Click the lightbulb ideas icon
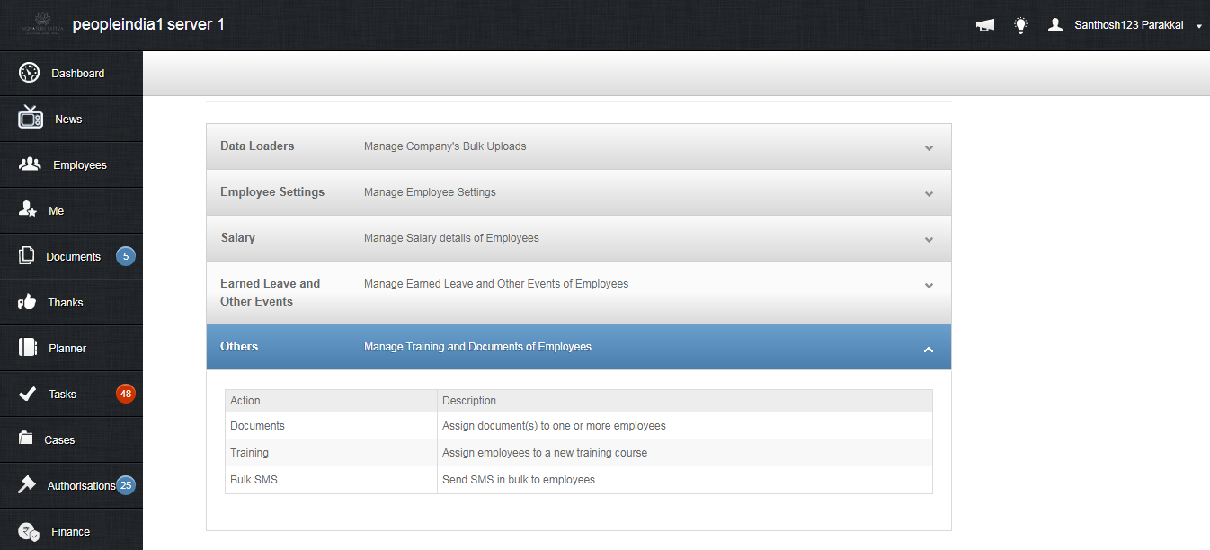This screenshot has height=550, width=1210. pos(1020,25)
